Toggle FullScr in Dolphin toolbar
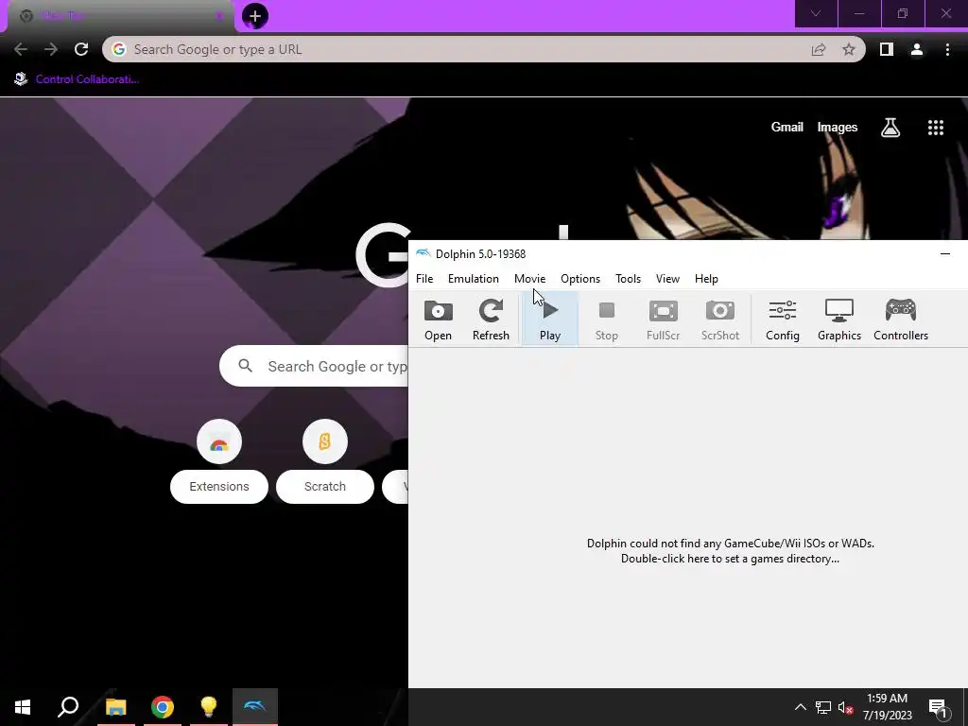This screenshot has height=726, width=968. pyautogui.click(x=663, y=320)
